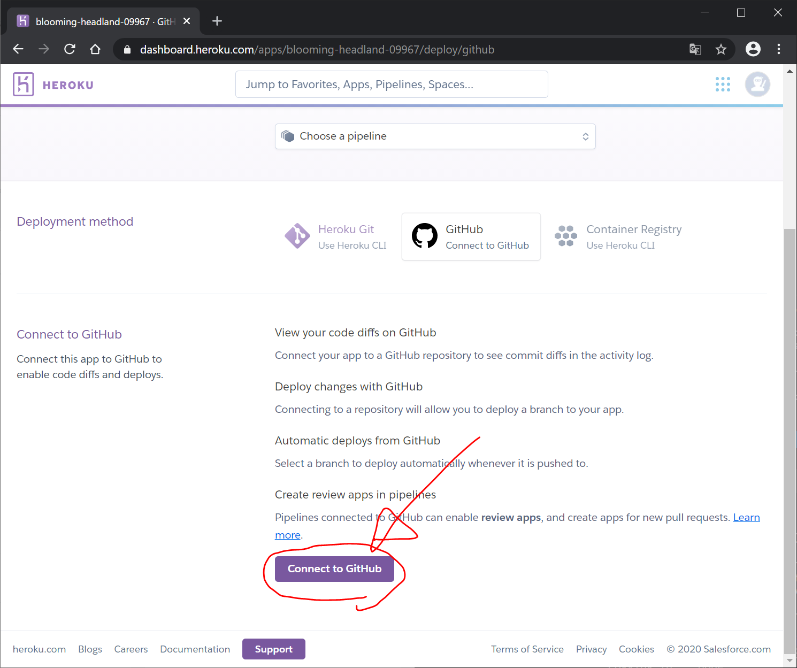Open the translate page icon in address bar

(x=695, y=49)
